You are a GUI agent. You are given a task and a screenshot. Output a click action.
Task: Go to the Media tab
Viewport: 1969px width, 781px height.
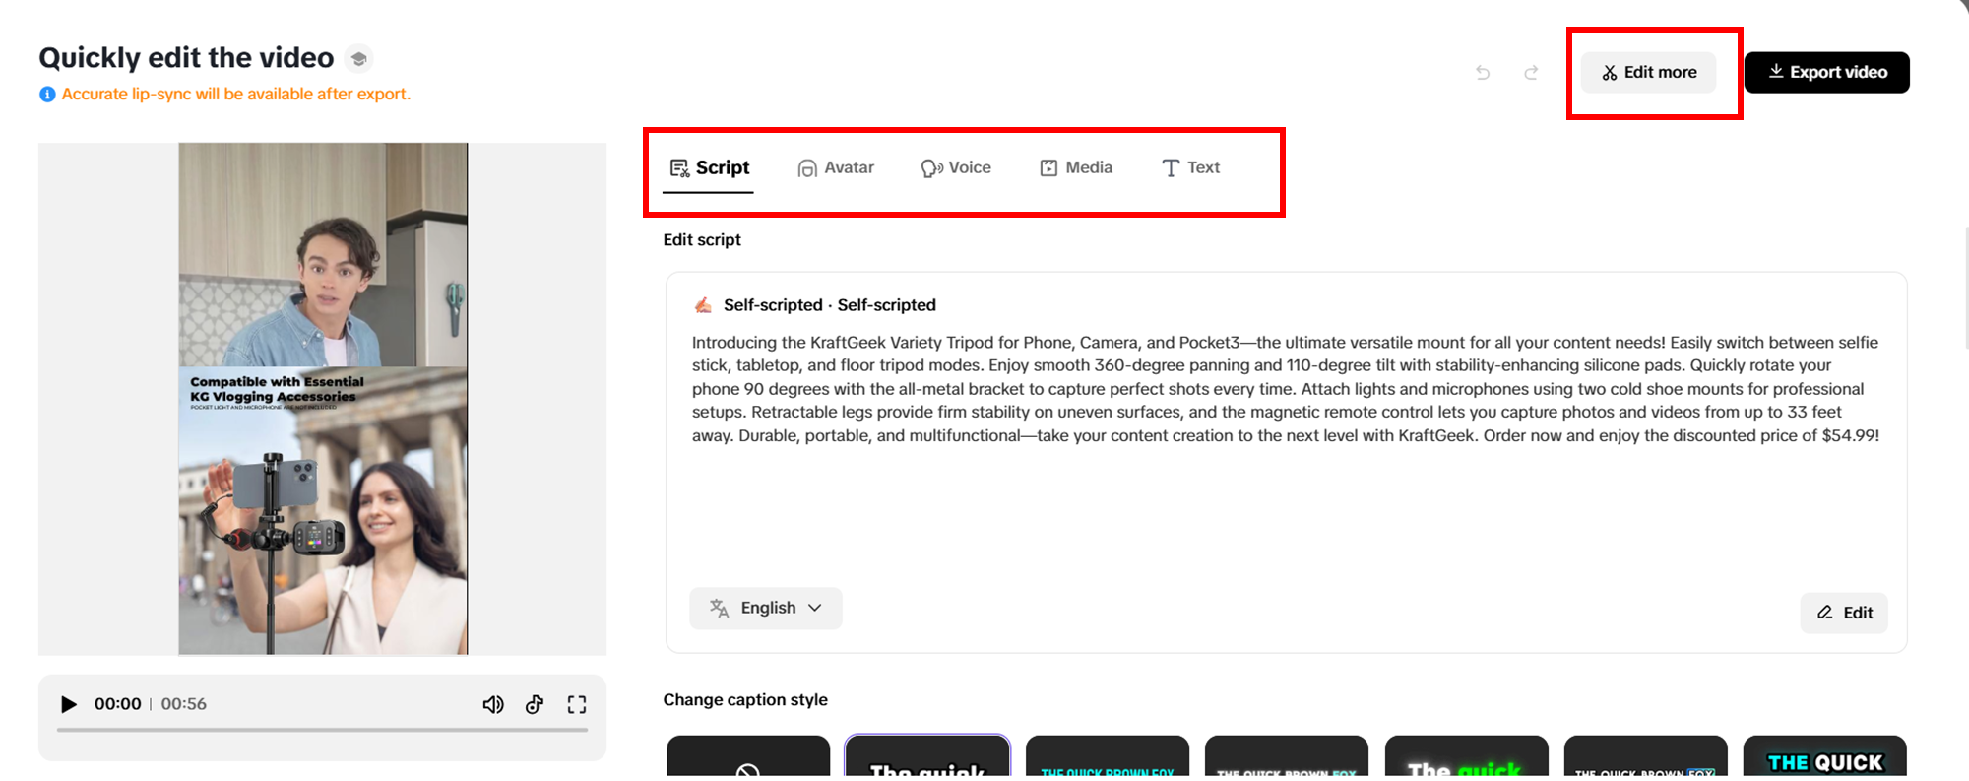[x=1076, y=167]
